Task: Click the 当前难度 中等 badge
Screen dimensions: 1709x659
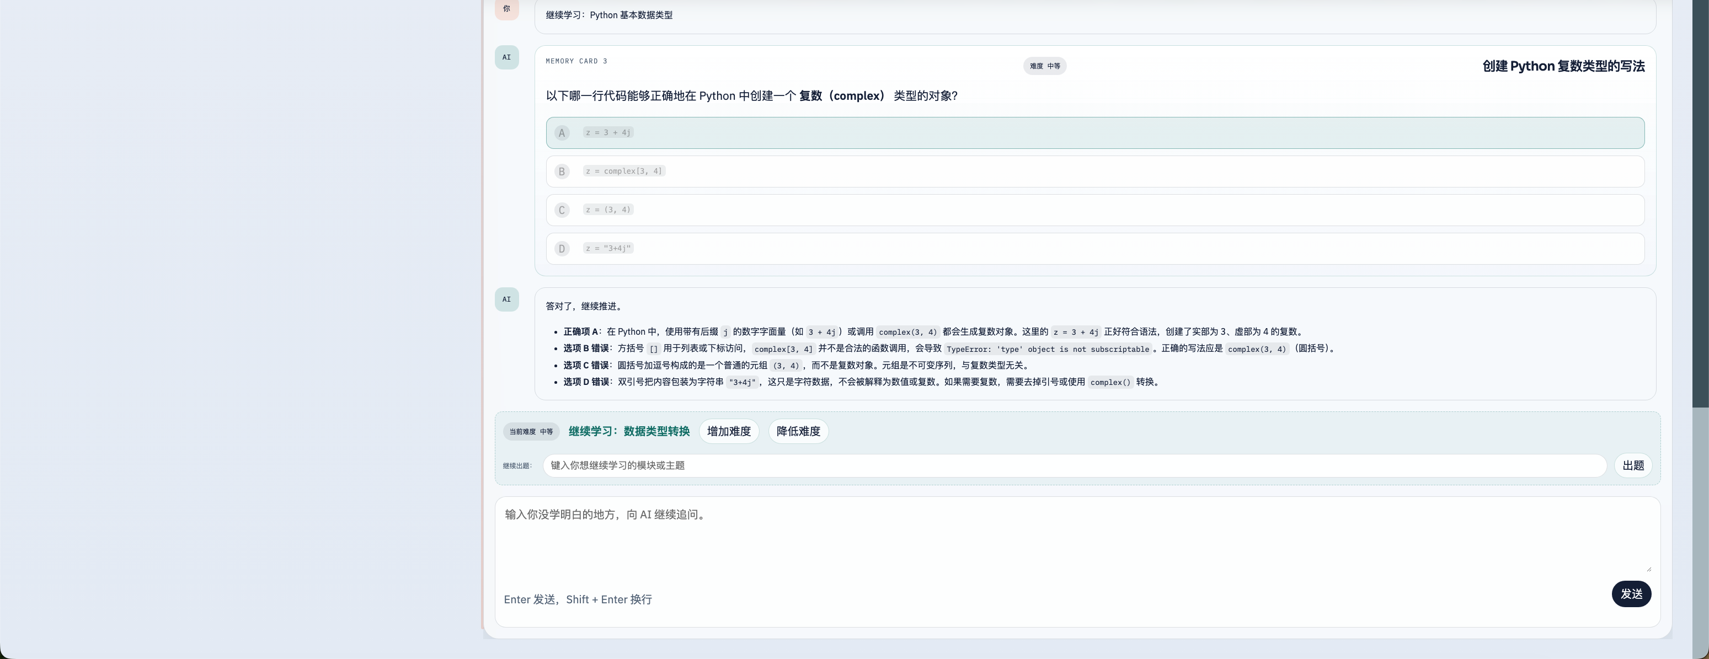Action: [x=531, y=432]
